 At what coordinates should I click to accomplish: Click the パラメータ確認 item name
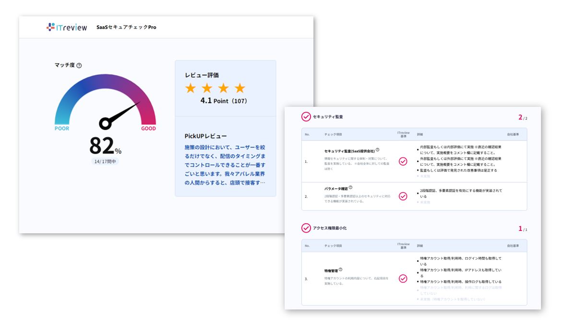(x=336, y=189)
